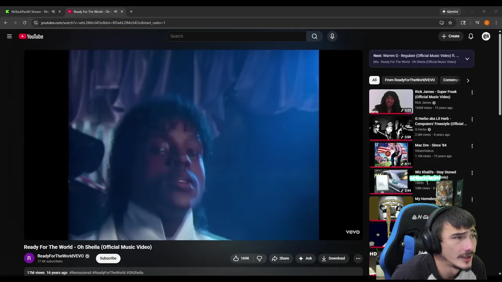Share the video

pos(280,258)
